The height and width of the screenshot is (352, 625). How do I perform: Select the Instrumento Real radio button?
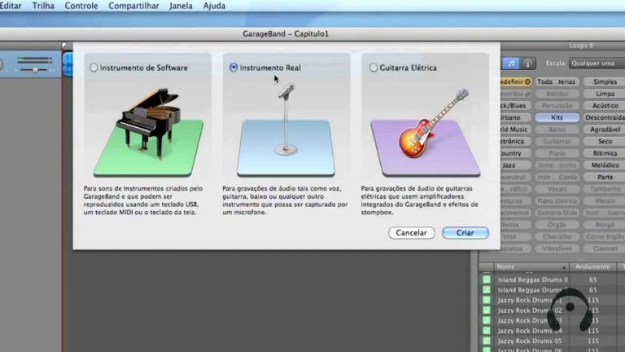(x=234, y=68)
